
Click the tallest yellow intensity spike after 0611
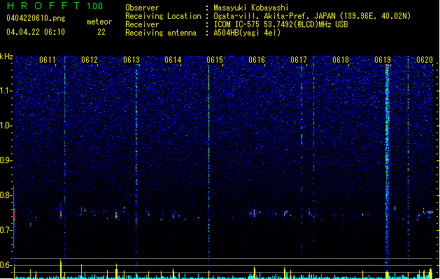pos(61,269)
